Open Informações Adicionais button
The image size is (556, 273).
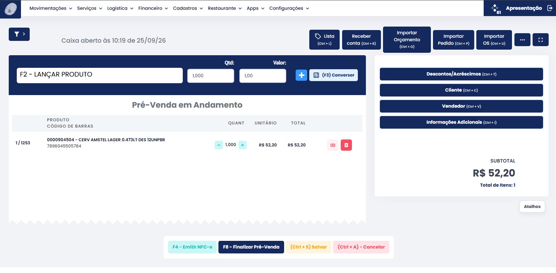[461, 122]
